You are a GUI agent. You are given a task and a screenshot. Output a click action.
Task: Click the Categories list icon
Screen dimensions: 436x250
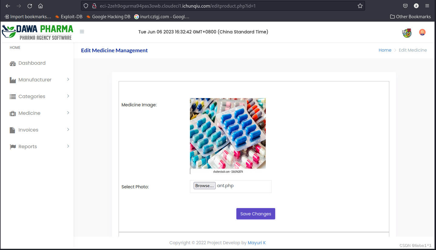click(x=13, y=97)
